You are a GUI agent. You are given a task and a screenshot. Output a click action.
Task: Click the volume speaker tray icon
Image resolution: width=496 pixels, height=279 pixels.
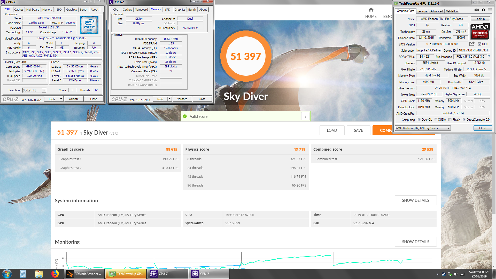pos(456,274)
